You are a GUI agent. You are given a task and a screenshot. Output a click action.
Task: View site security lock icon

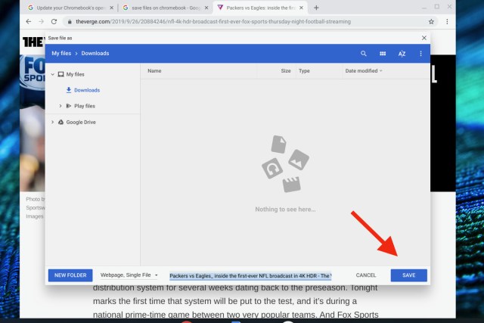pos(70,22)
